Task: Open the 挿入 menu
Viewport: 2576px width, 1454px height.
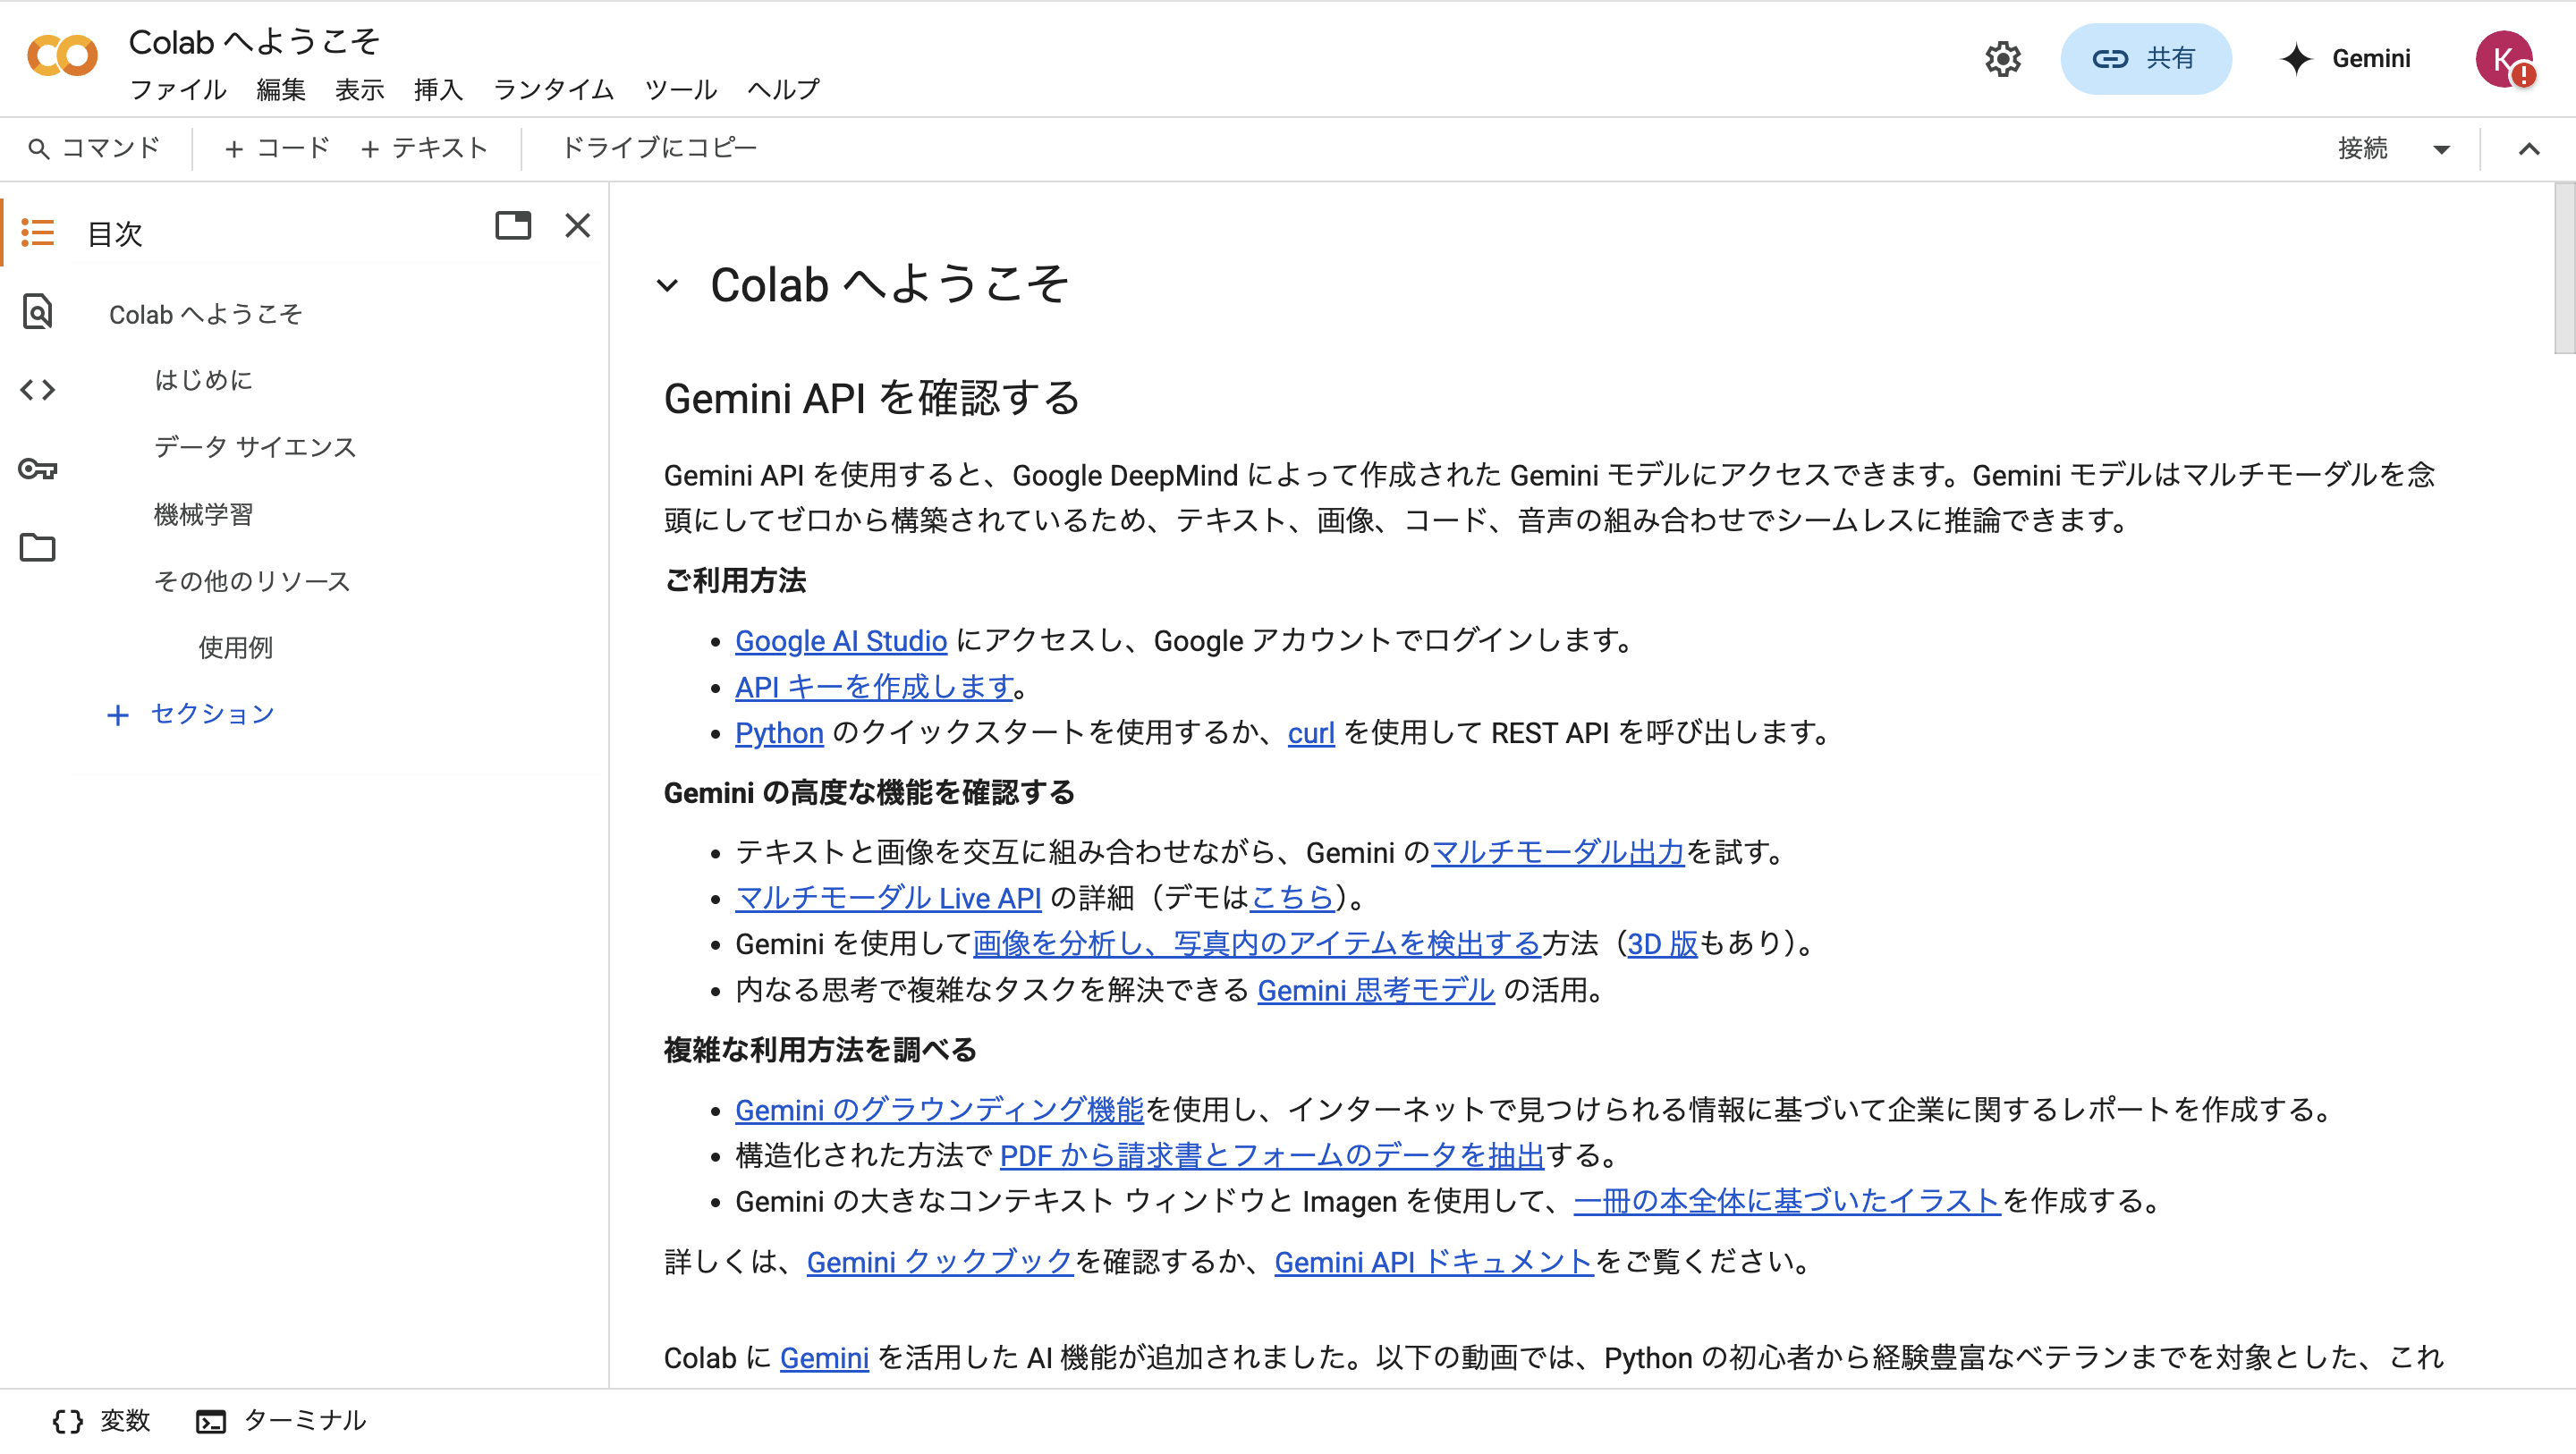Action: coord(439,90)
